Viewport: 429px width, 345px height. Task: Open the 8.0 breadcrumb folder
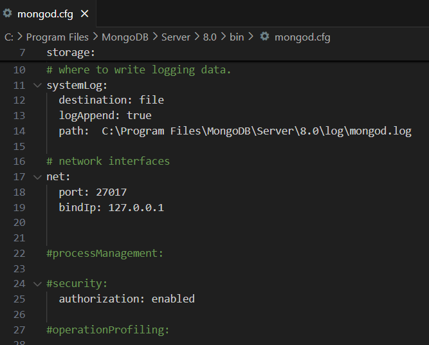tap(210, 37)
